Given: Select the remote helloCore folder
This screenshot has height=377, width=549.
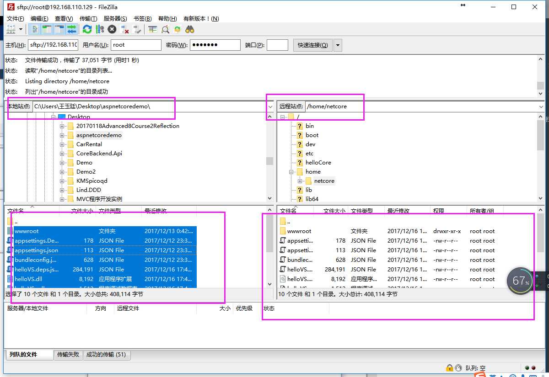Looking at the screenshot, I should (318, 163).
